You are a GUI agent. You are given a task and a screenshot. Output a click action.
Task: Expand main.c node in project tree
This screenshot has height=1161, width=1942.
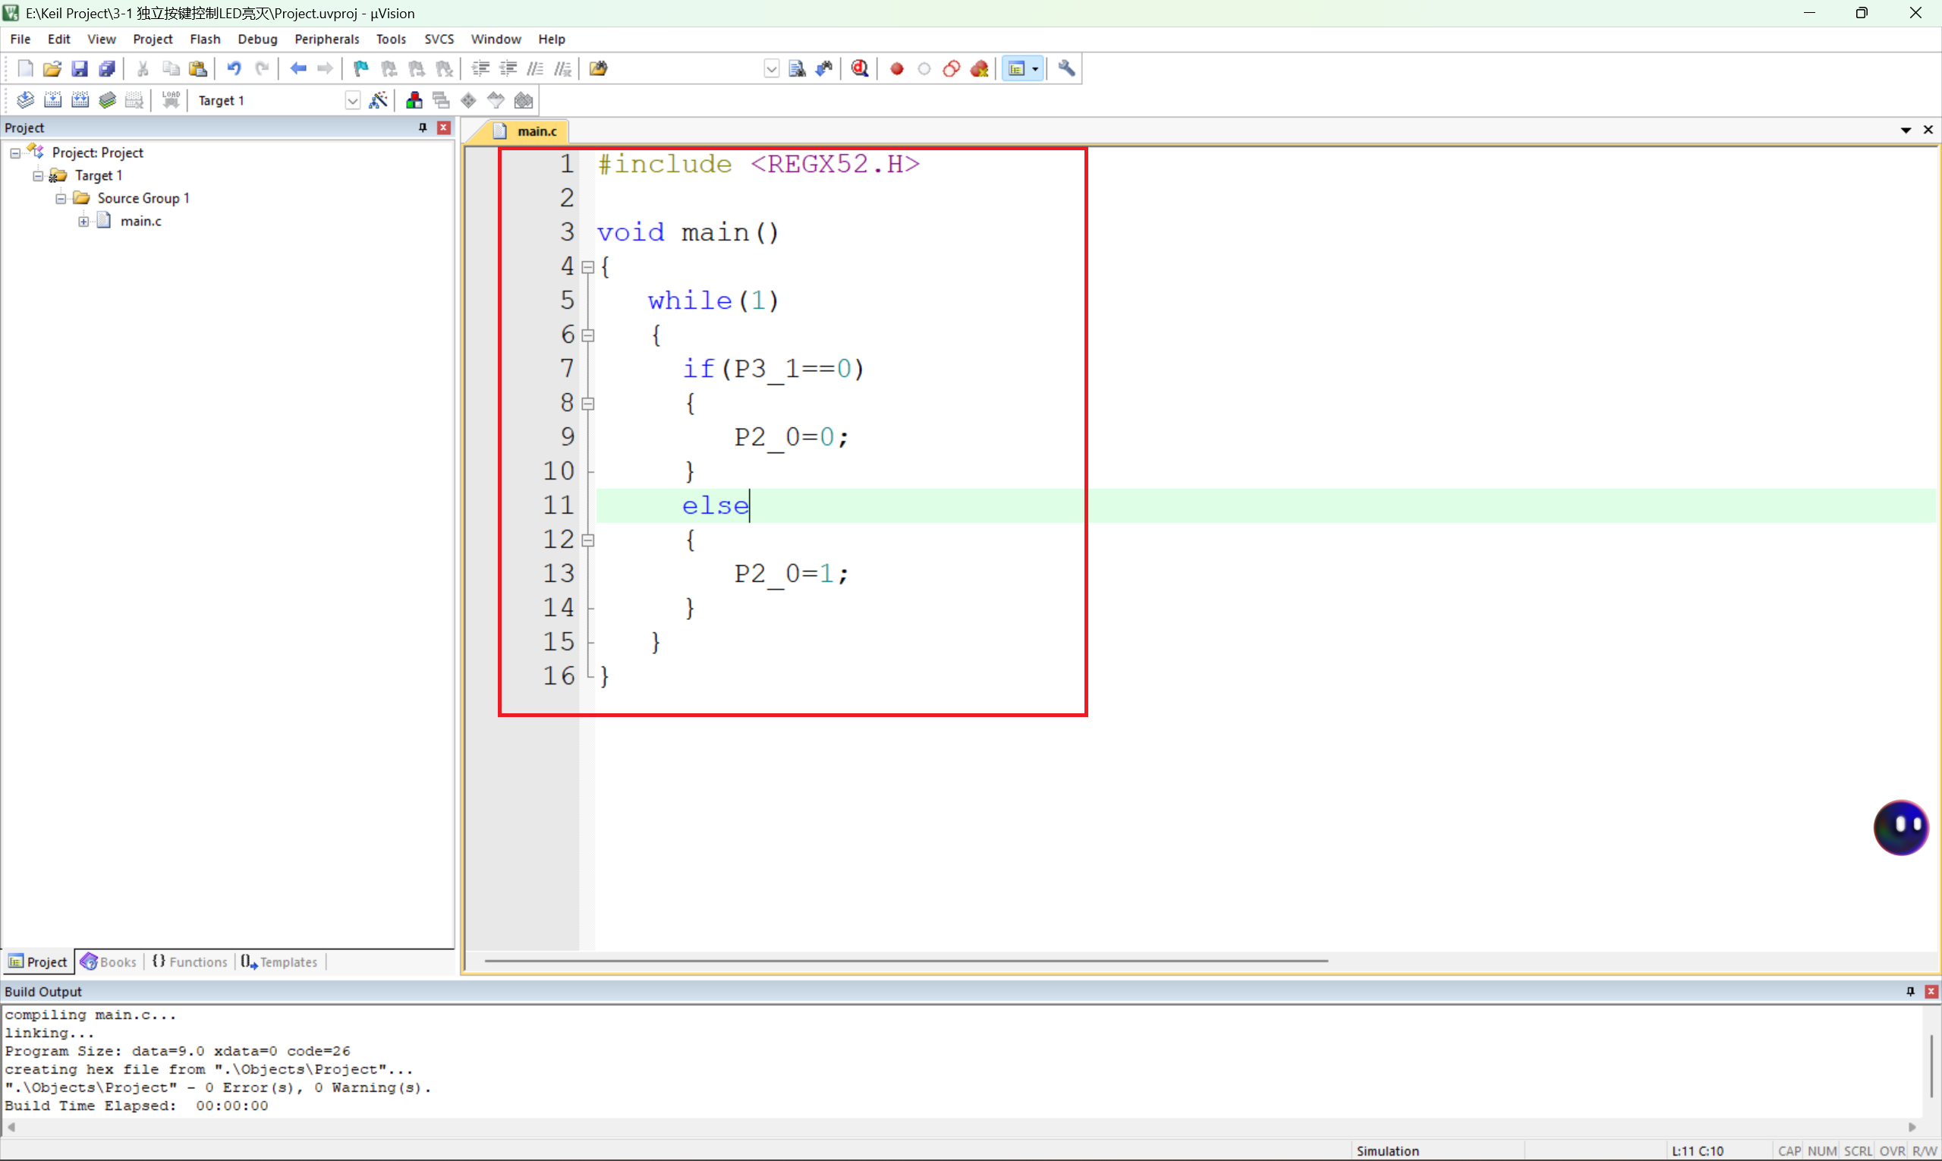tap(83, 222)
